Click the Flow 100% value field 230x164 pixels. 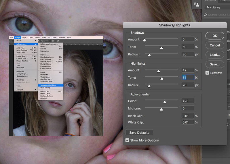[47, 41]
